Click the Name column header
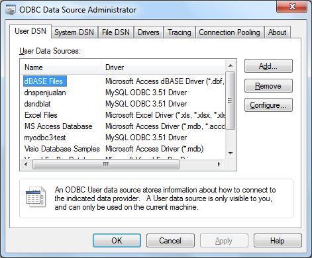This screenshot has height=258, width=312. (61, 67)
